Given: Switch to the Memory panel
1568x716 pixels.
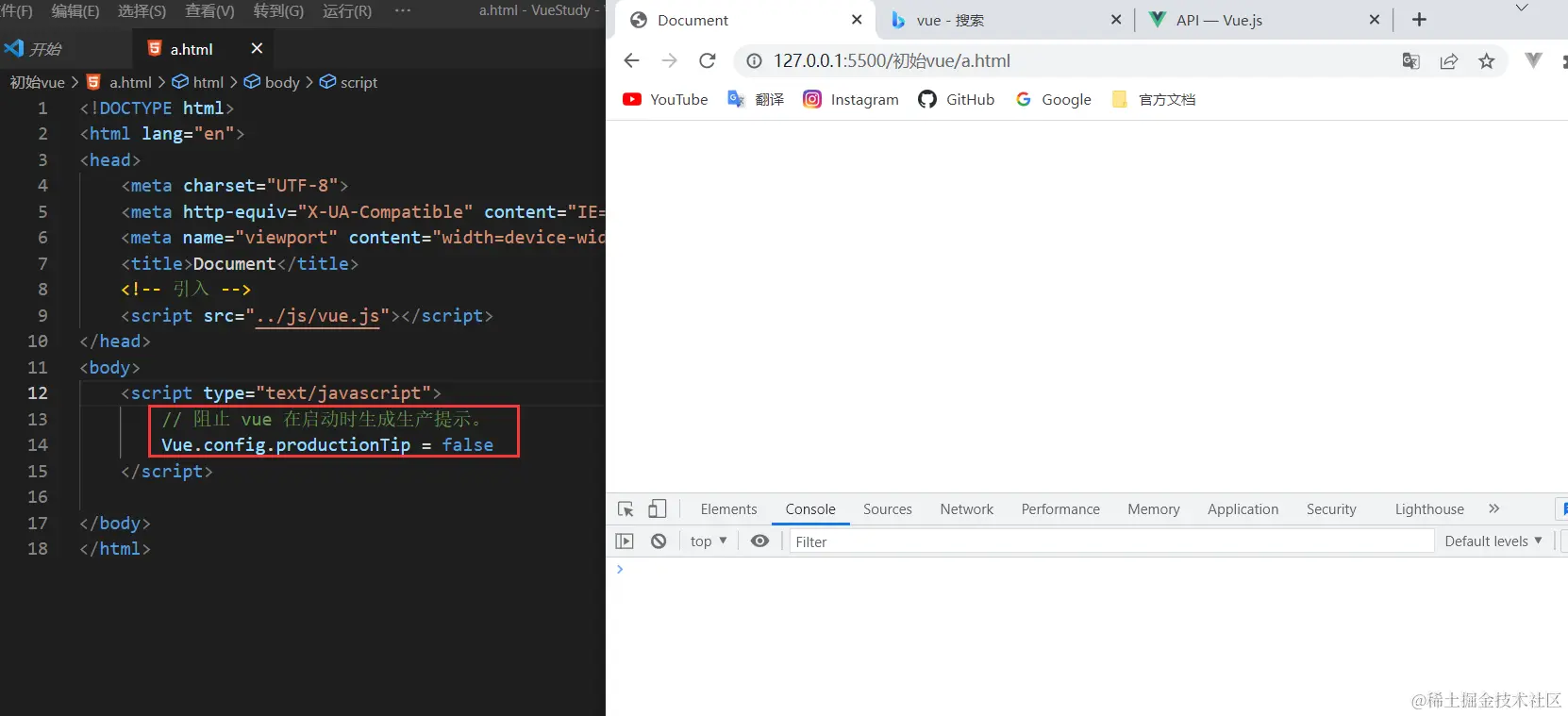Looking at the screenshot, I should pyautogui.click(x=1154, y=509).
